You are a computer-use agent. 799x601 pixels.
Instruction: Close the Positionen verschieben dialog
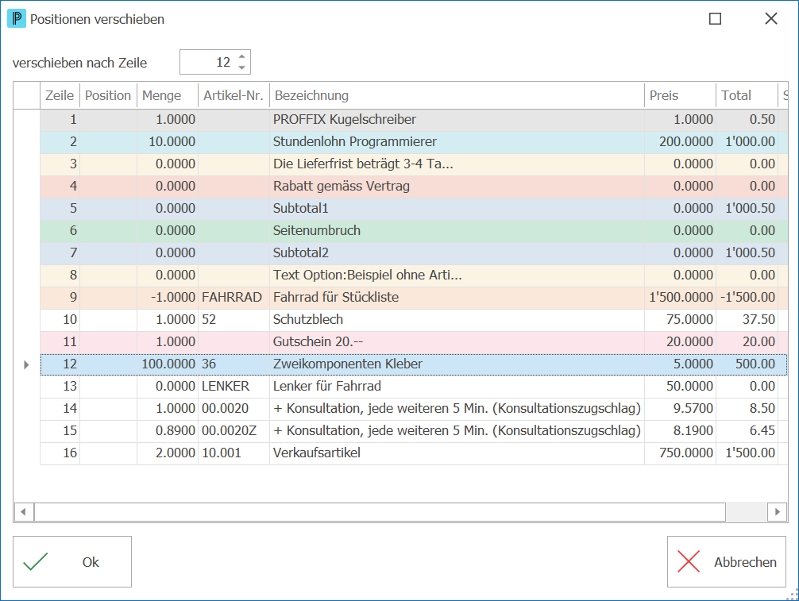[771, 19]
